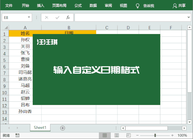This screenshot has width=193, height=139.
Task: Switch to Page Break Preview icon
Action: pos(128,135)
